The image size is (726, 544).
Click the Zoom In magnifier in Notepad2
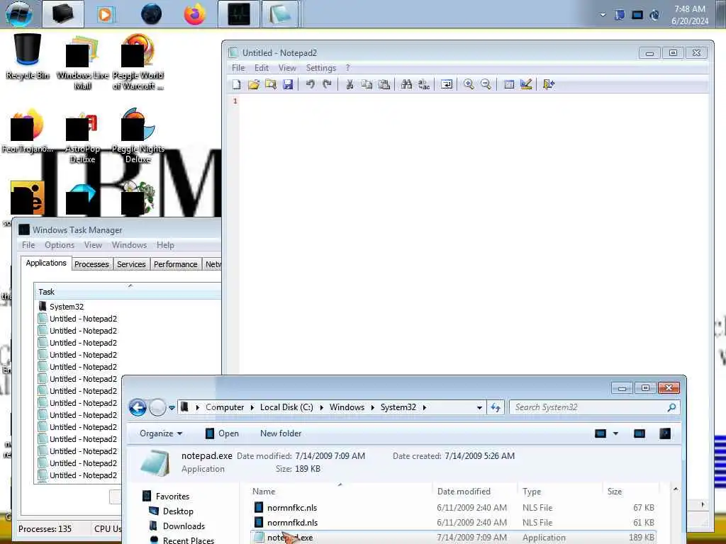click(x=469, y=84)
